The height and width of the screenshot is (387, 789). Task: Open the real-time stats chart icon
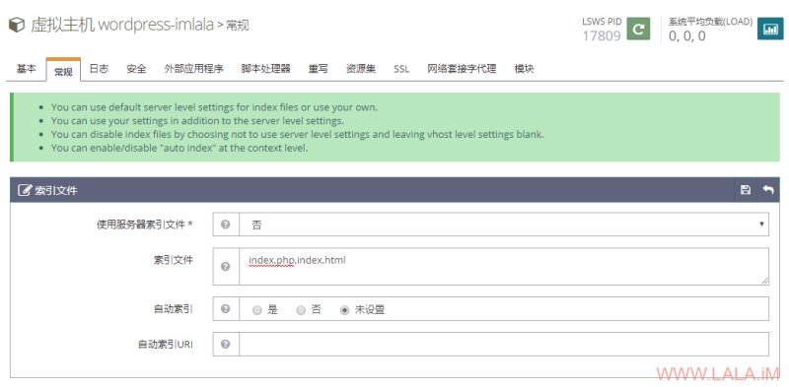click(x=770, y=29)
